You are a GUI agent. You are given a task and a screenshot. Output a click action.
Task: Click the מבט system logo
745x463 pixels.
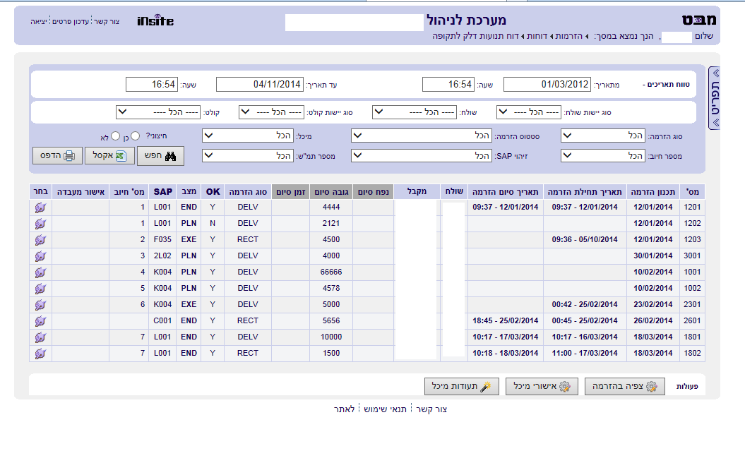pos(699,20)
